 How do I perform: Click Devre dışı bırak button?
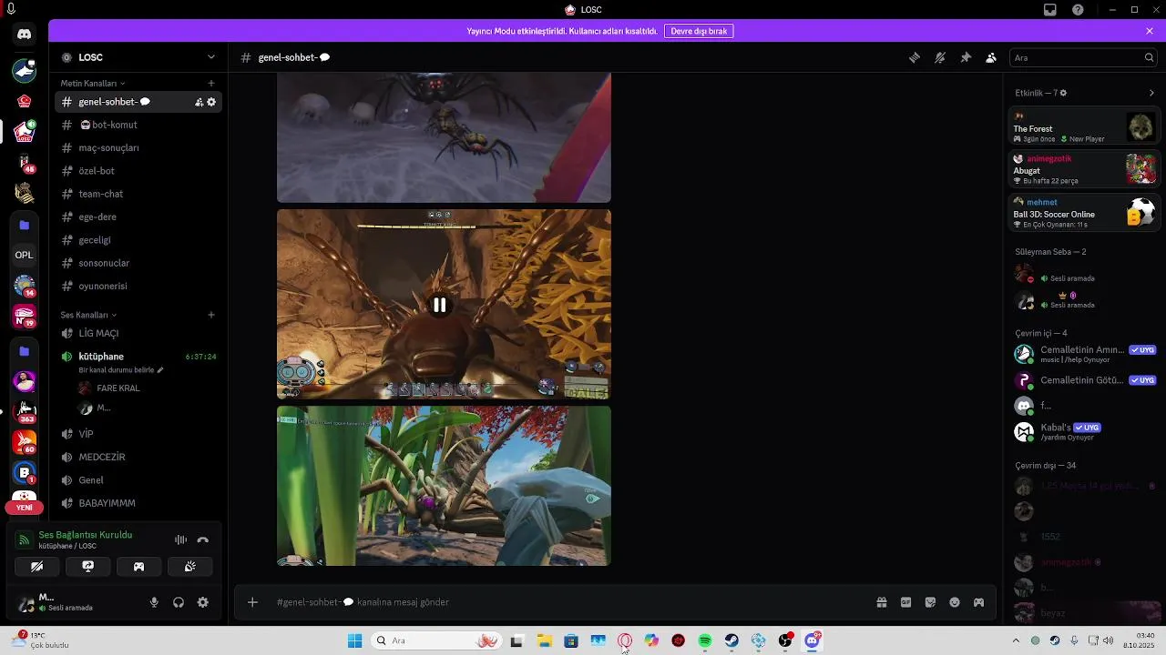[699, 31]
